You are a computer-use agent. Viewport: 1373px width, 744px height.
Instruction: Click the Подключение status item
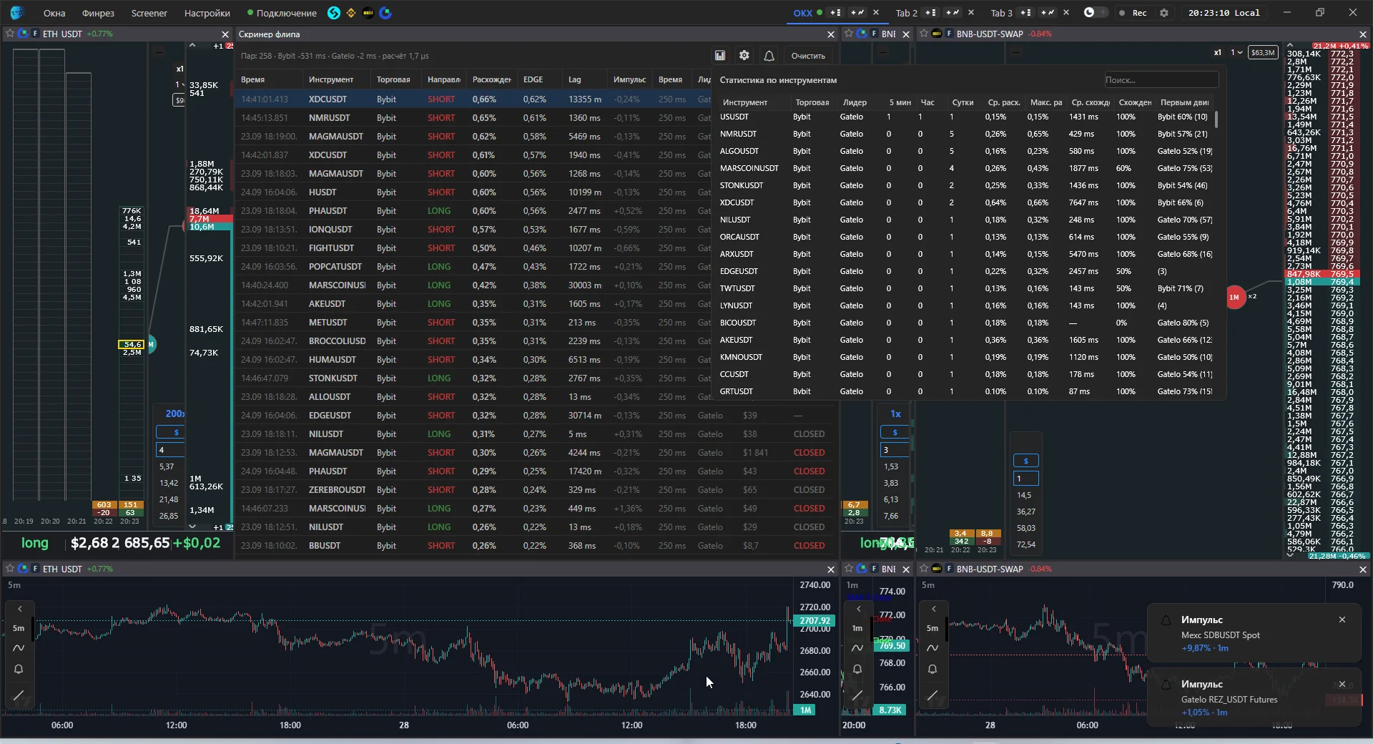(282, 13)
